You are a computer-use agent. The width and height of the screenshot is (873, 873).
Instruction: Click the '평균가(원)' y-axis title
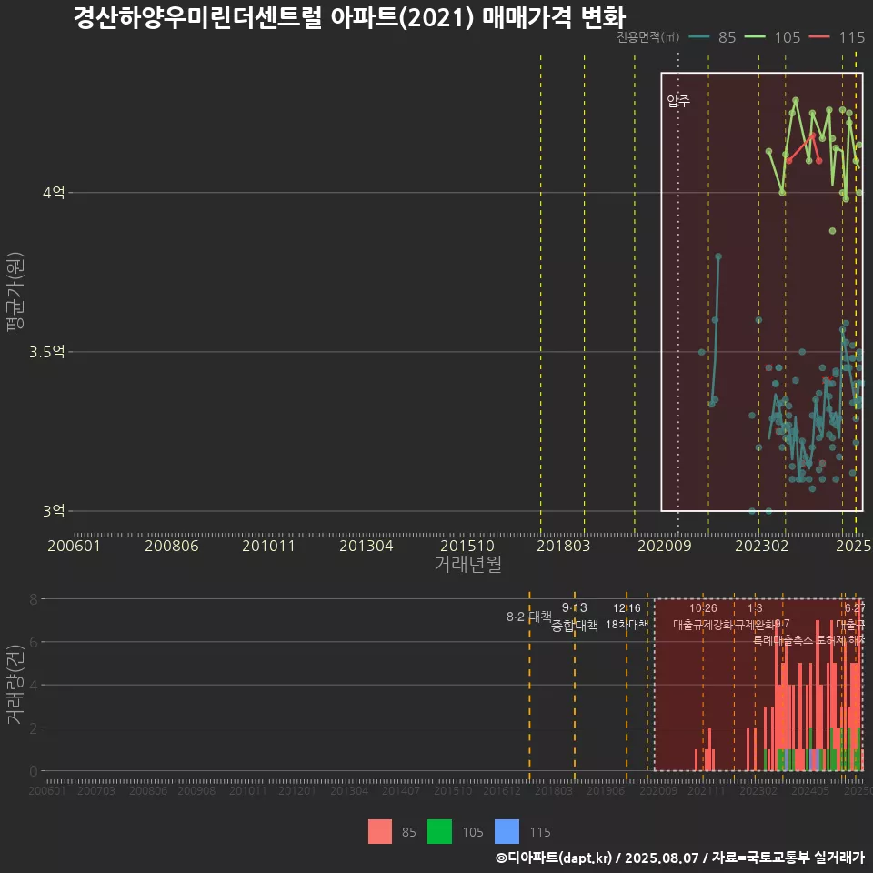[15, 292]
